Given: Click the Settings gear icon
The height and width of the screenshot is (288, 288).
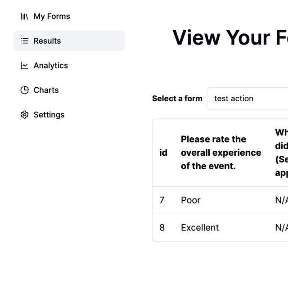Looking at the screenshot, I should 24,115.
